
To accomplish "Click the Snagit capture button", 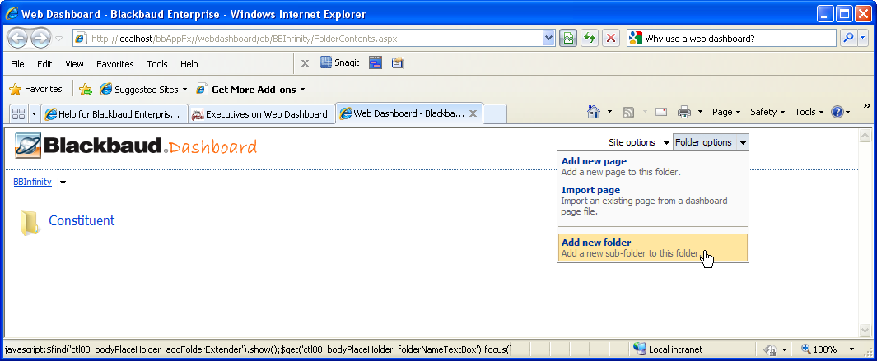I will point(339,62).
